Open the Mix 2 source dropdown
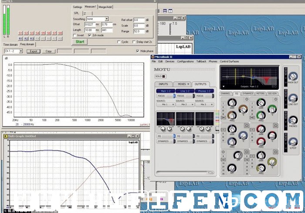 [x=185, y=105]
